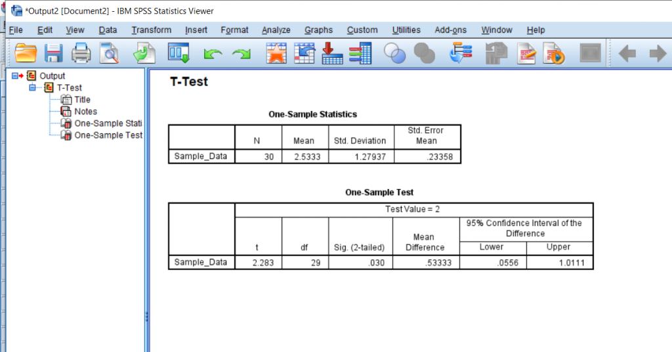Click the Select last output icon
Viewport: 672px width, 352px height.
[461, 53]
